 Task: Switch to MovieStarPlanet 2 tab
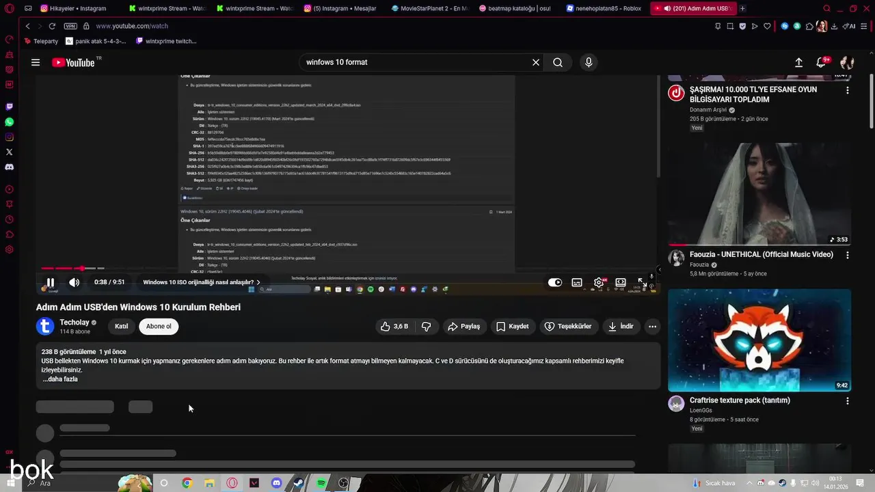(x=429, y=8)
